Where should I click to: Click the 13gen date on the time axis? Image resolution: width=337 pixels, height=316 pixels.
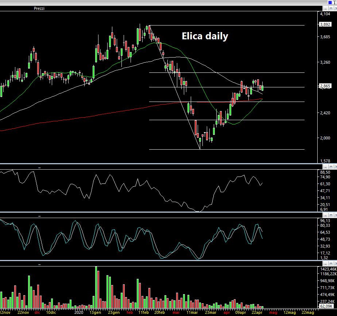[95, 312]
